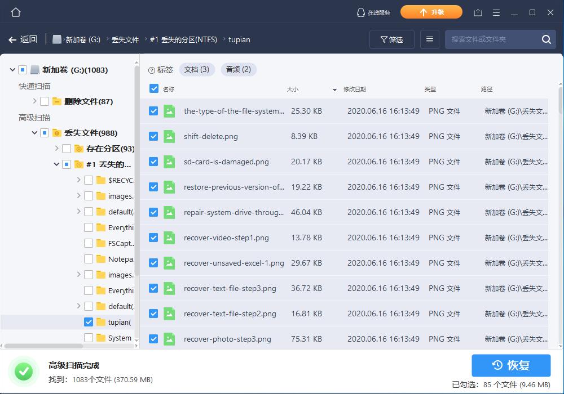Uncheck the tupian folder in the tree
The width and height of the screenshot is (564, 394).
point(88,322)
